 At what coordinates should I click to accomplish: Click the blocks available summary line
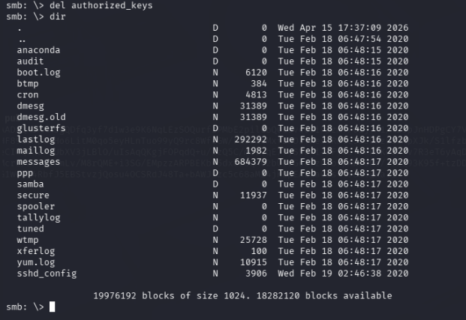pyautogui.click(x=242, y=296)
